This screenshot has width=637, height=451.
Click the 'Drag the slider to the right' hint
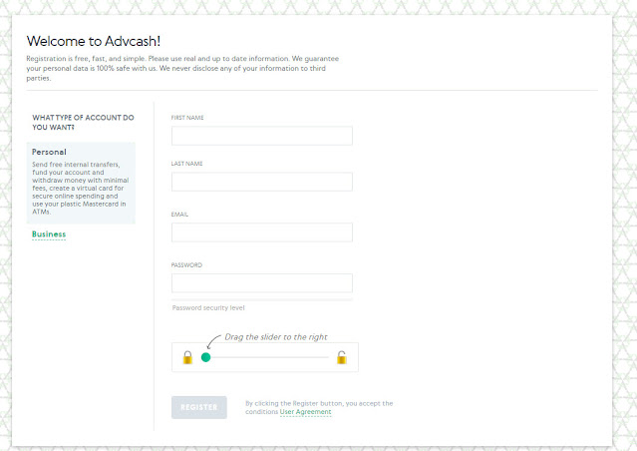point(276,336)
